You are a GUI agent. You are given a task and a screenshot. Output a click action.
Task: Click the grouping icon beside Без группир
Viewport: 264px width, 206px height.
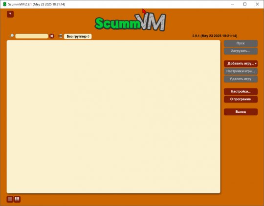(60, 36)
